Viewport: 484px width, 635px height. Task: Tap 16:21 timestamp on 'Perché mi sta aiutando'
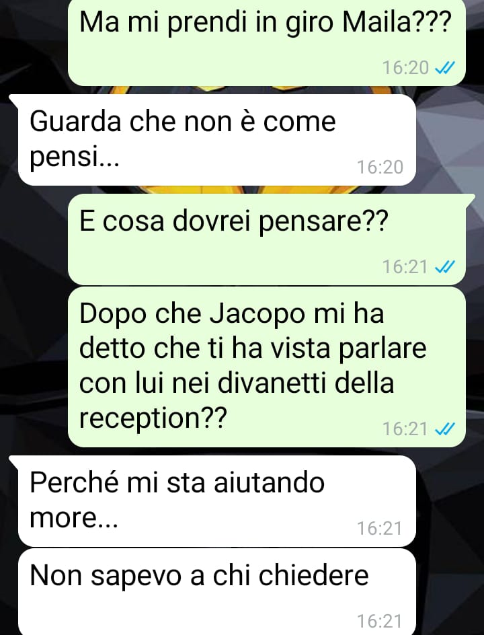pyautogui.click(x=380, y=529)
